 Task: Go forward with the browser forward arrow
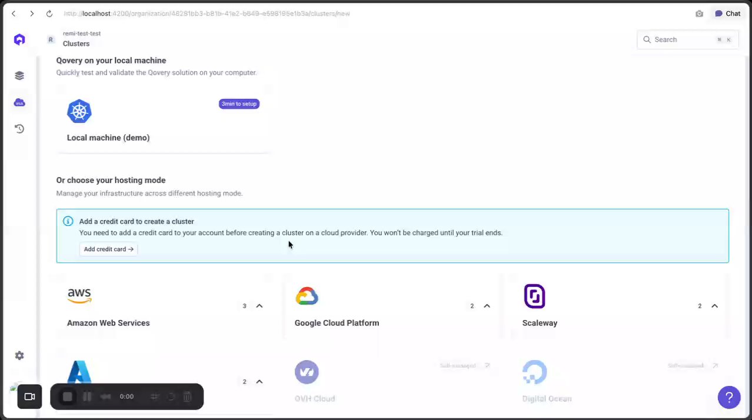tap(32, 14)
